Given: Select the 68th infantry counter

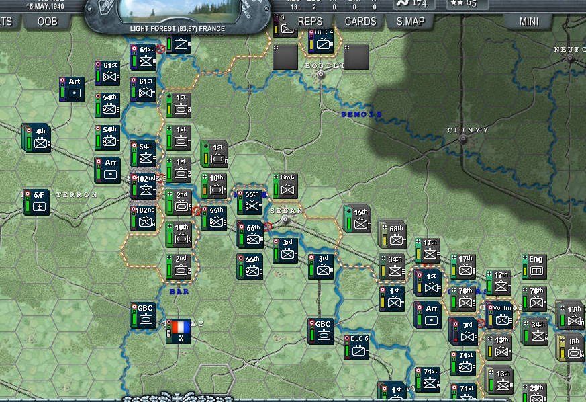Looking at the screenshot, I should pyautogui.click(x=392, y=235).
